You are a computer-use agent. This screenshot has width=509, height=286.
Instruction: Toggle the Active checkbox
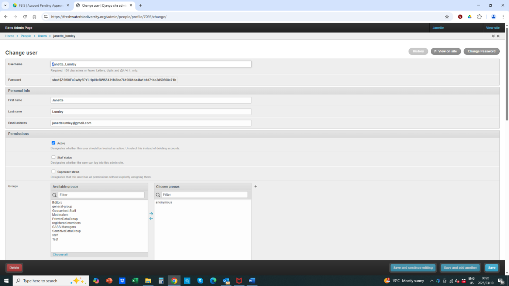click(x=54, y=143)
